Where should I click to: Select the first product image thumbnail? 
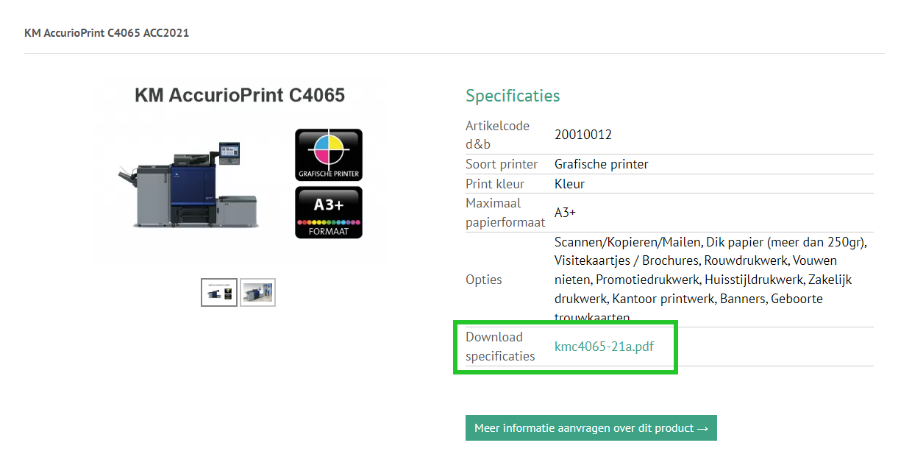coord(219,292)
